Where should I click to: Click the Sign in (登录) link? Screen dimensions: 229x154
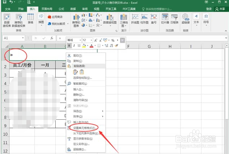(209, 9)
